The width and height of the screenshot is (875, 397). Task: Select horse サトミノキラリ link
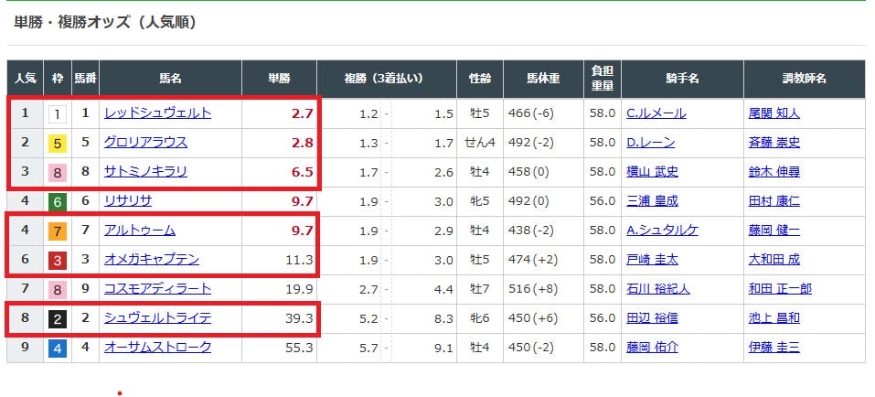coord(146,172)
